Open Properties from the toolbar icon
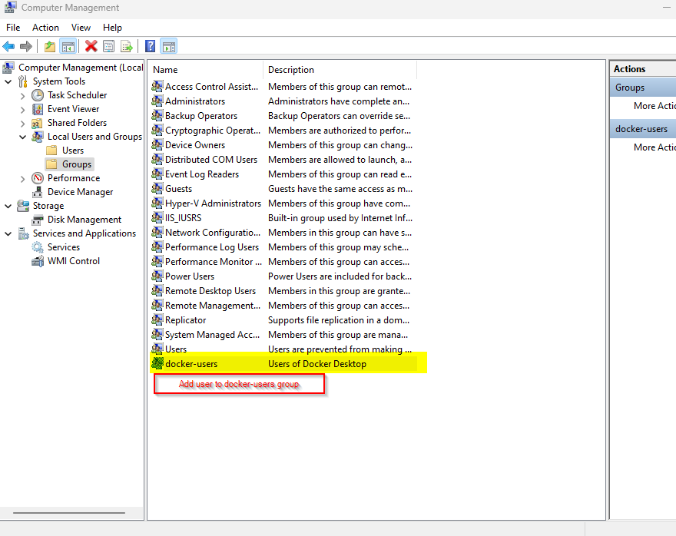Image resolution: width=676 pixels, height=536 pixels. 108,46
